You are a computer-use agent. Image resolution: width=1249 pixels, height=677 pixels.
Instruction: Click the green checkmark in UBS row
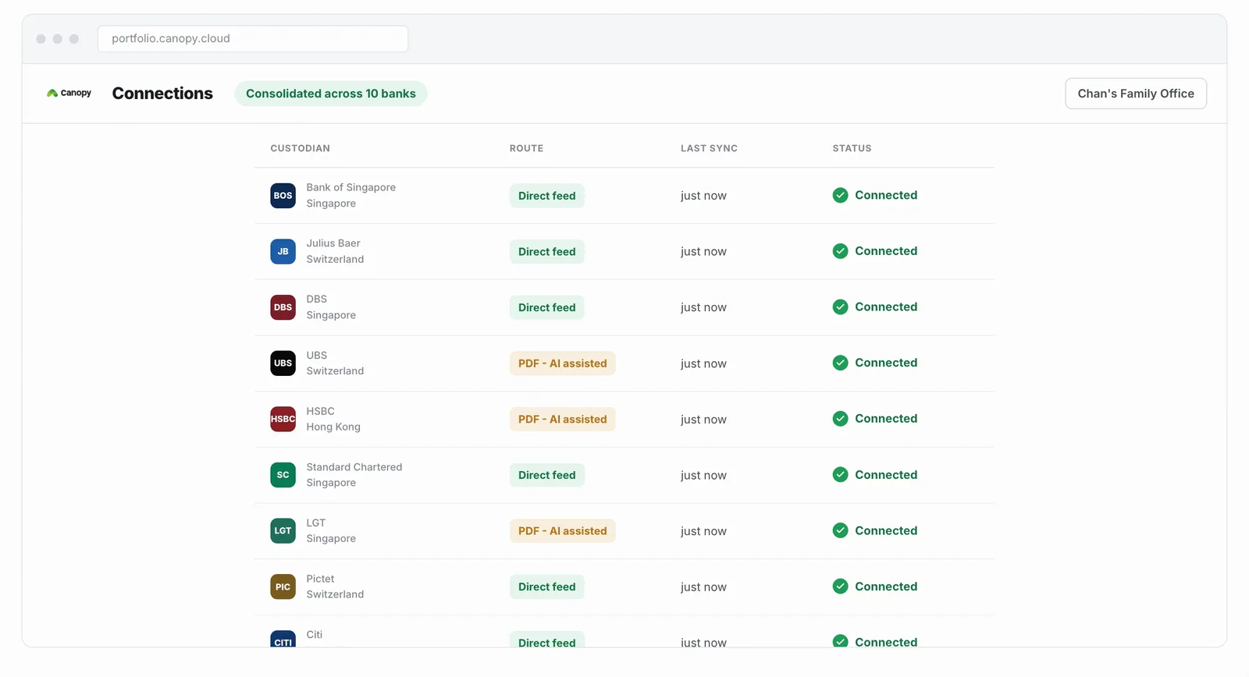pyautogui.click(x=840, y=363)
